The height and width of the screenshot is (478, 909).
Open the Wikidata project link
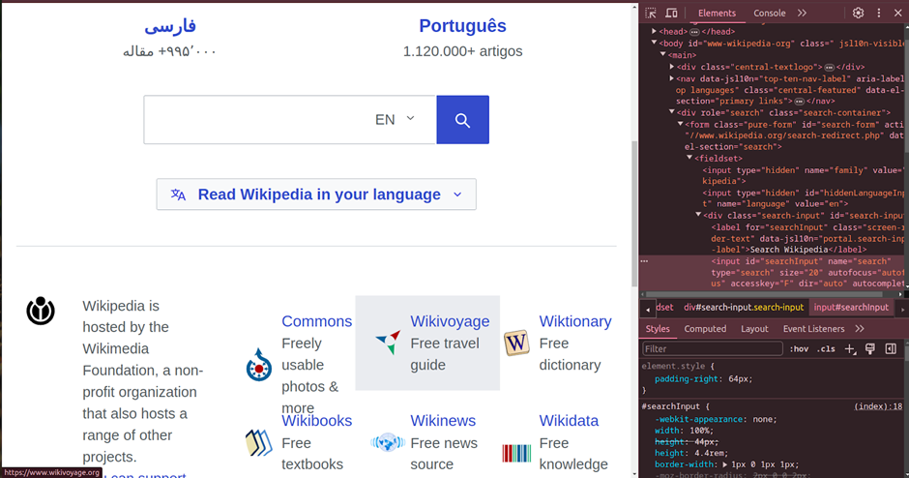(x=569, y=421)
